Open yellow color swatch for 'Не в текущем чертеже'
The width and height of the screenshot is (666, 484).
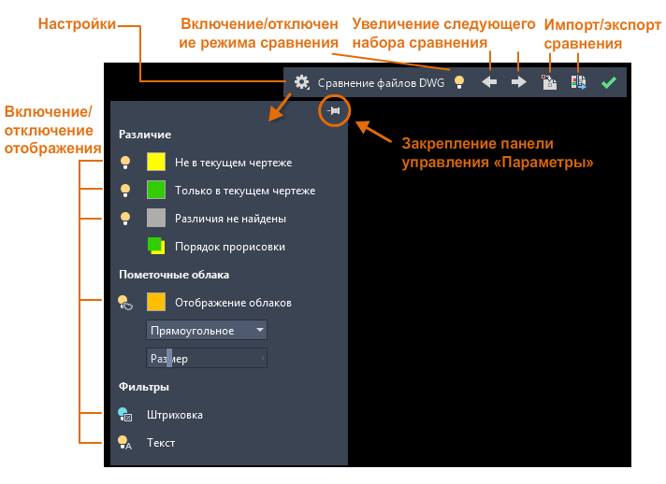pyautogui.click(x=156, y=162)
